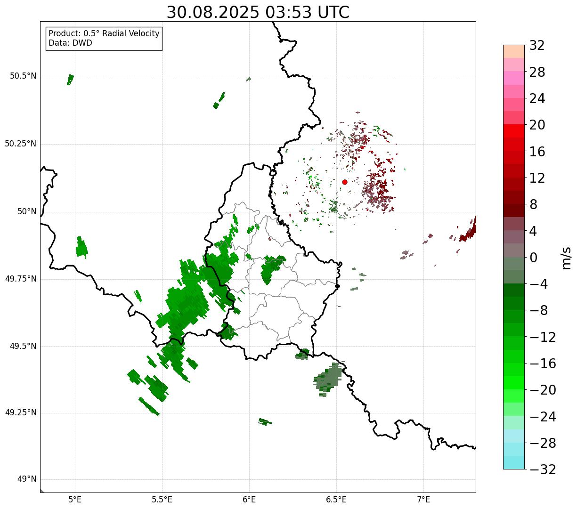Click the colorbar tick label −20
Screen dimensions: 577x509
coord(542,390)
